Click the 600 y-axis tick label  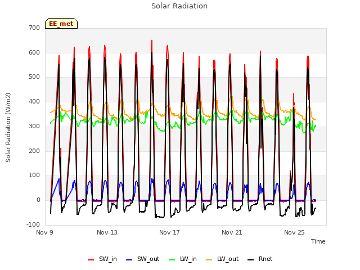point(34,52)
